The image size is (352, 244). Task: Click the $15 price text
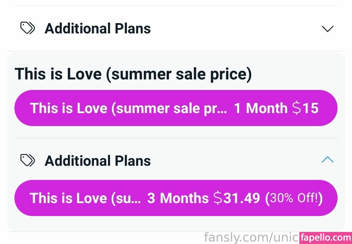(x=305, y=108)
